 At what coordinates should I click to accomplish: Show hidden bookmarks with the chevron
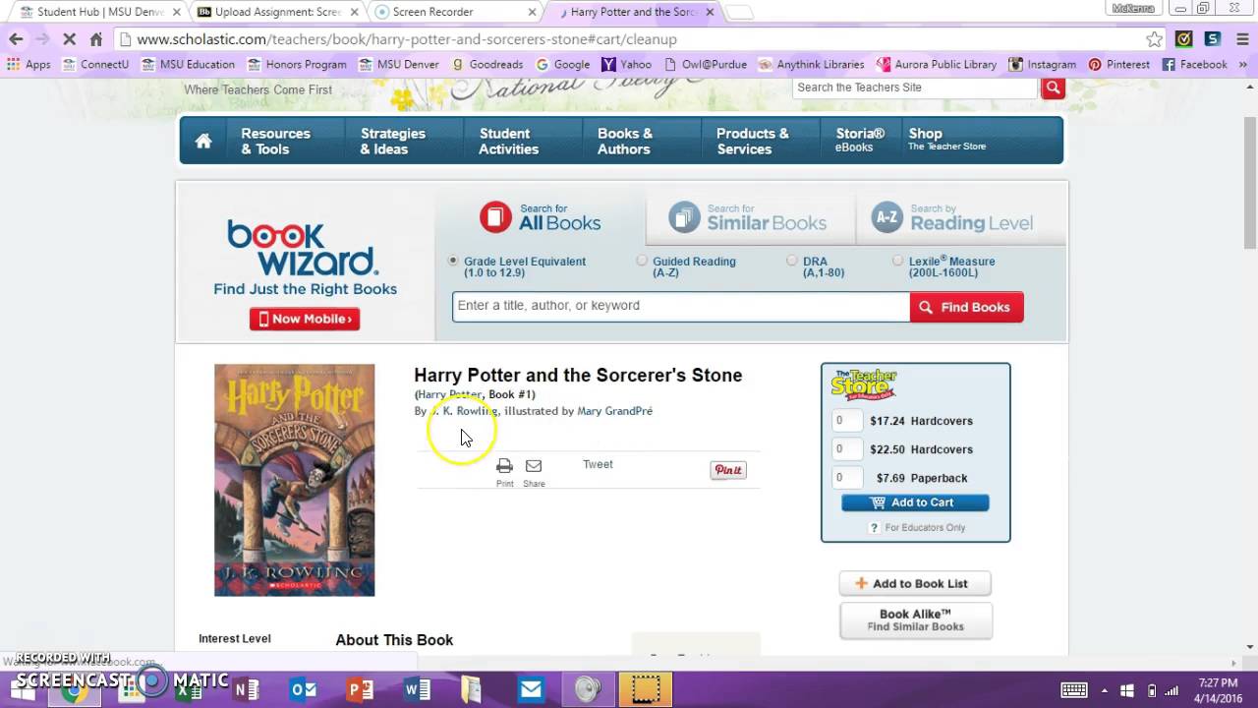1241,64
